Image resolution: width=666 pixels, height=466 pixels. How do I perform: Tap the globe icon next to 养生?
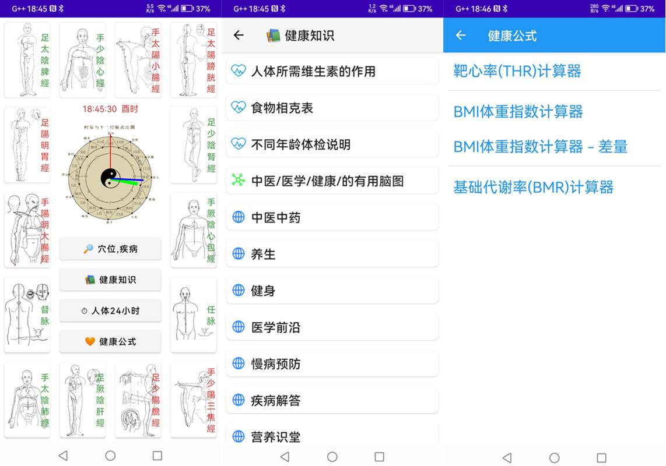pyautogui.click(x=238, y=254)
